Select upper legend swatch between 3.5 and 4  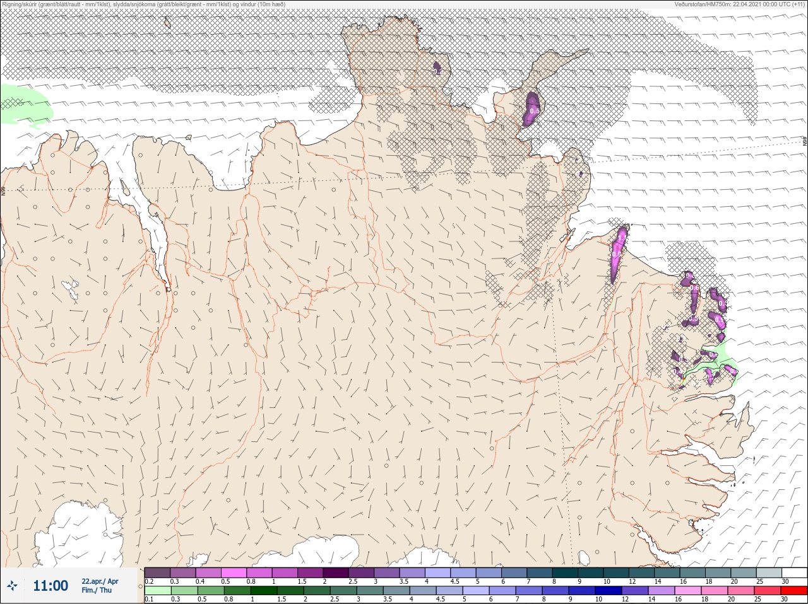pyautogui.click(x=413, y=572)
